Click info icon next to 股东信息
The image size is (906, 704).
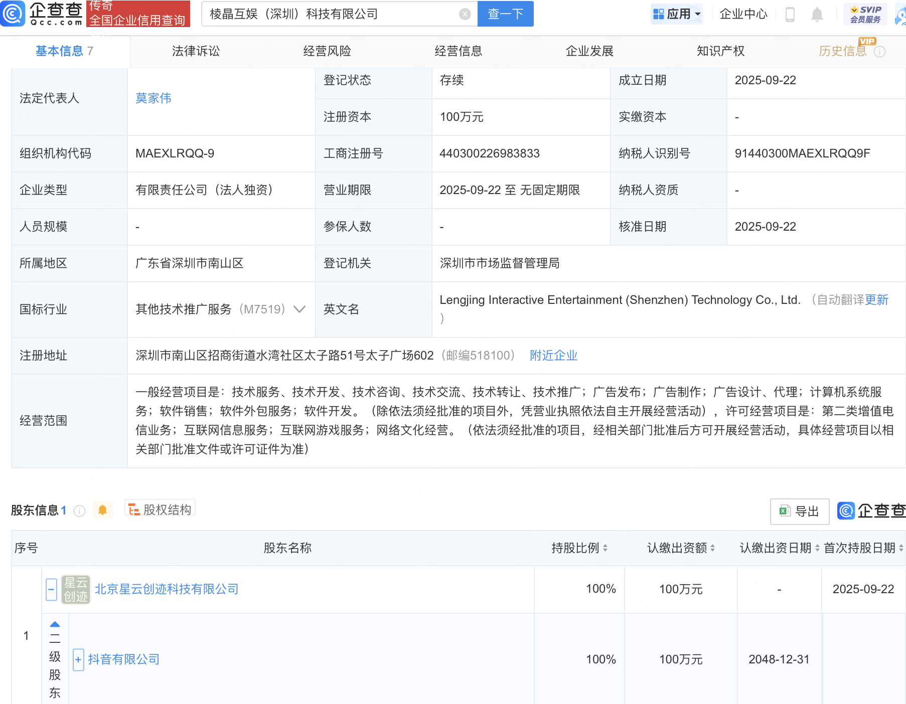[79, 510]
